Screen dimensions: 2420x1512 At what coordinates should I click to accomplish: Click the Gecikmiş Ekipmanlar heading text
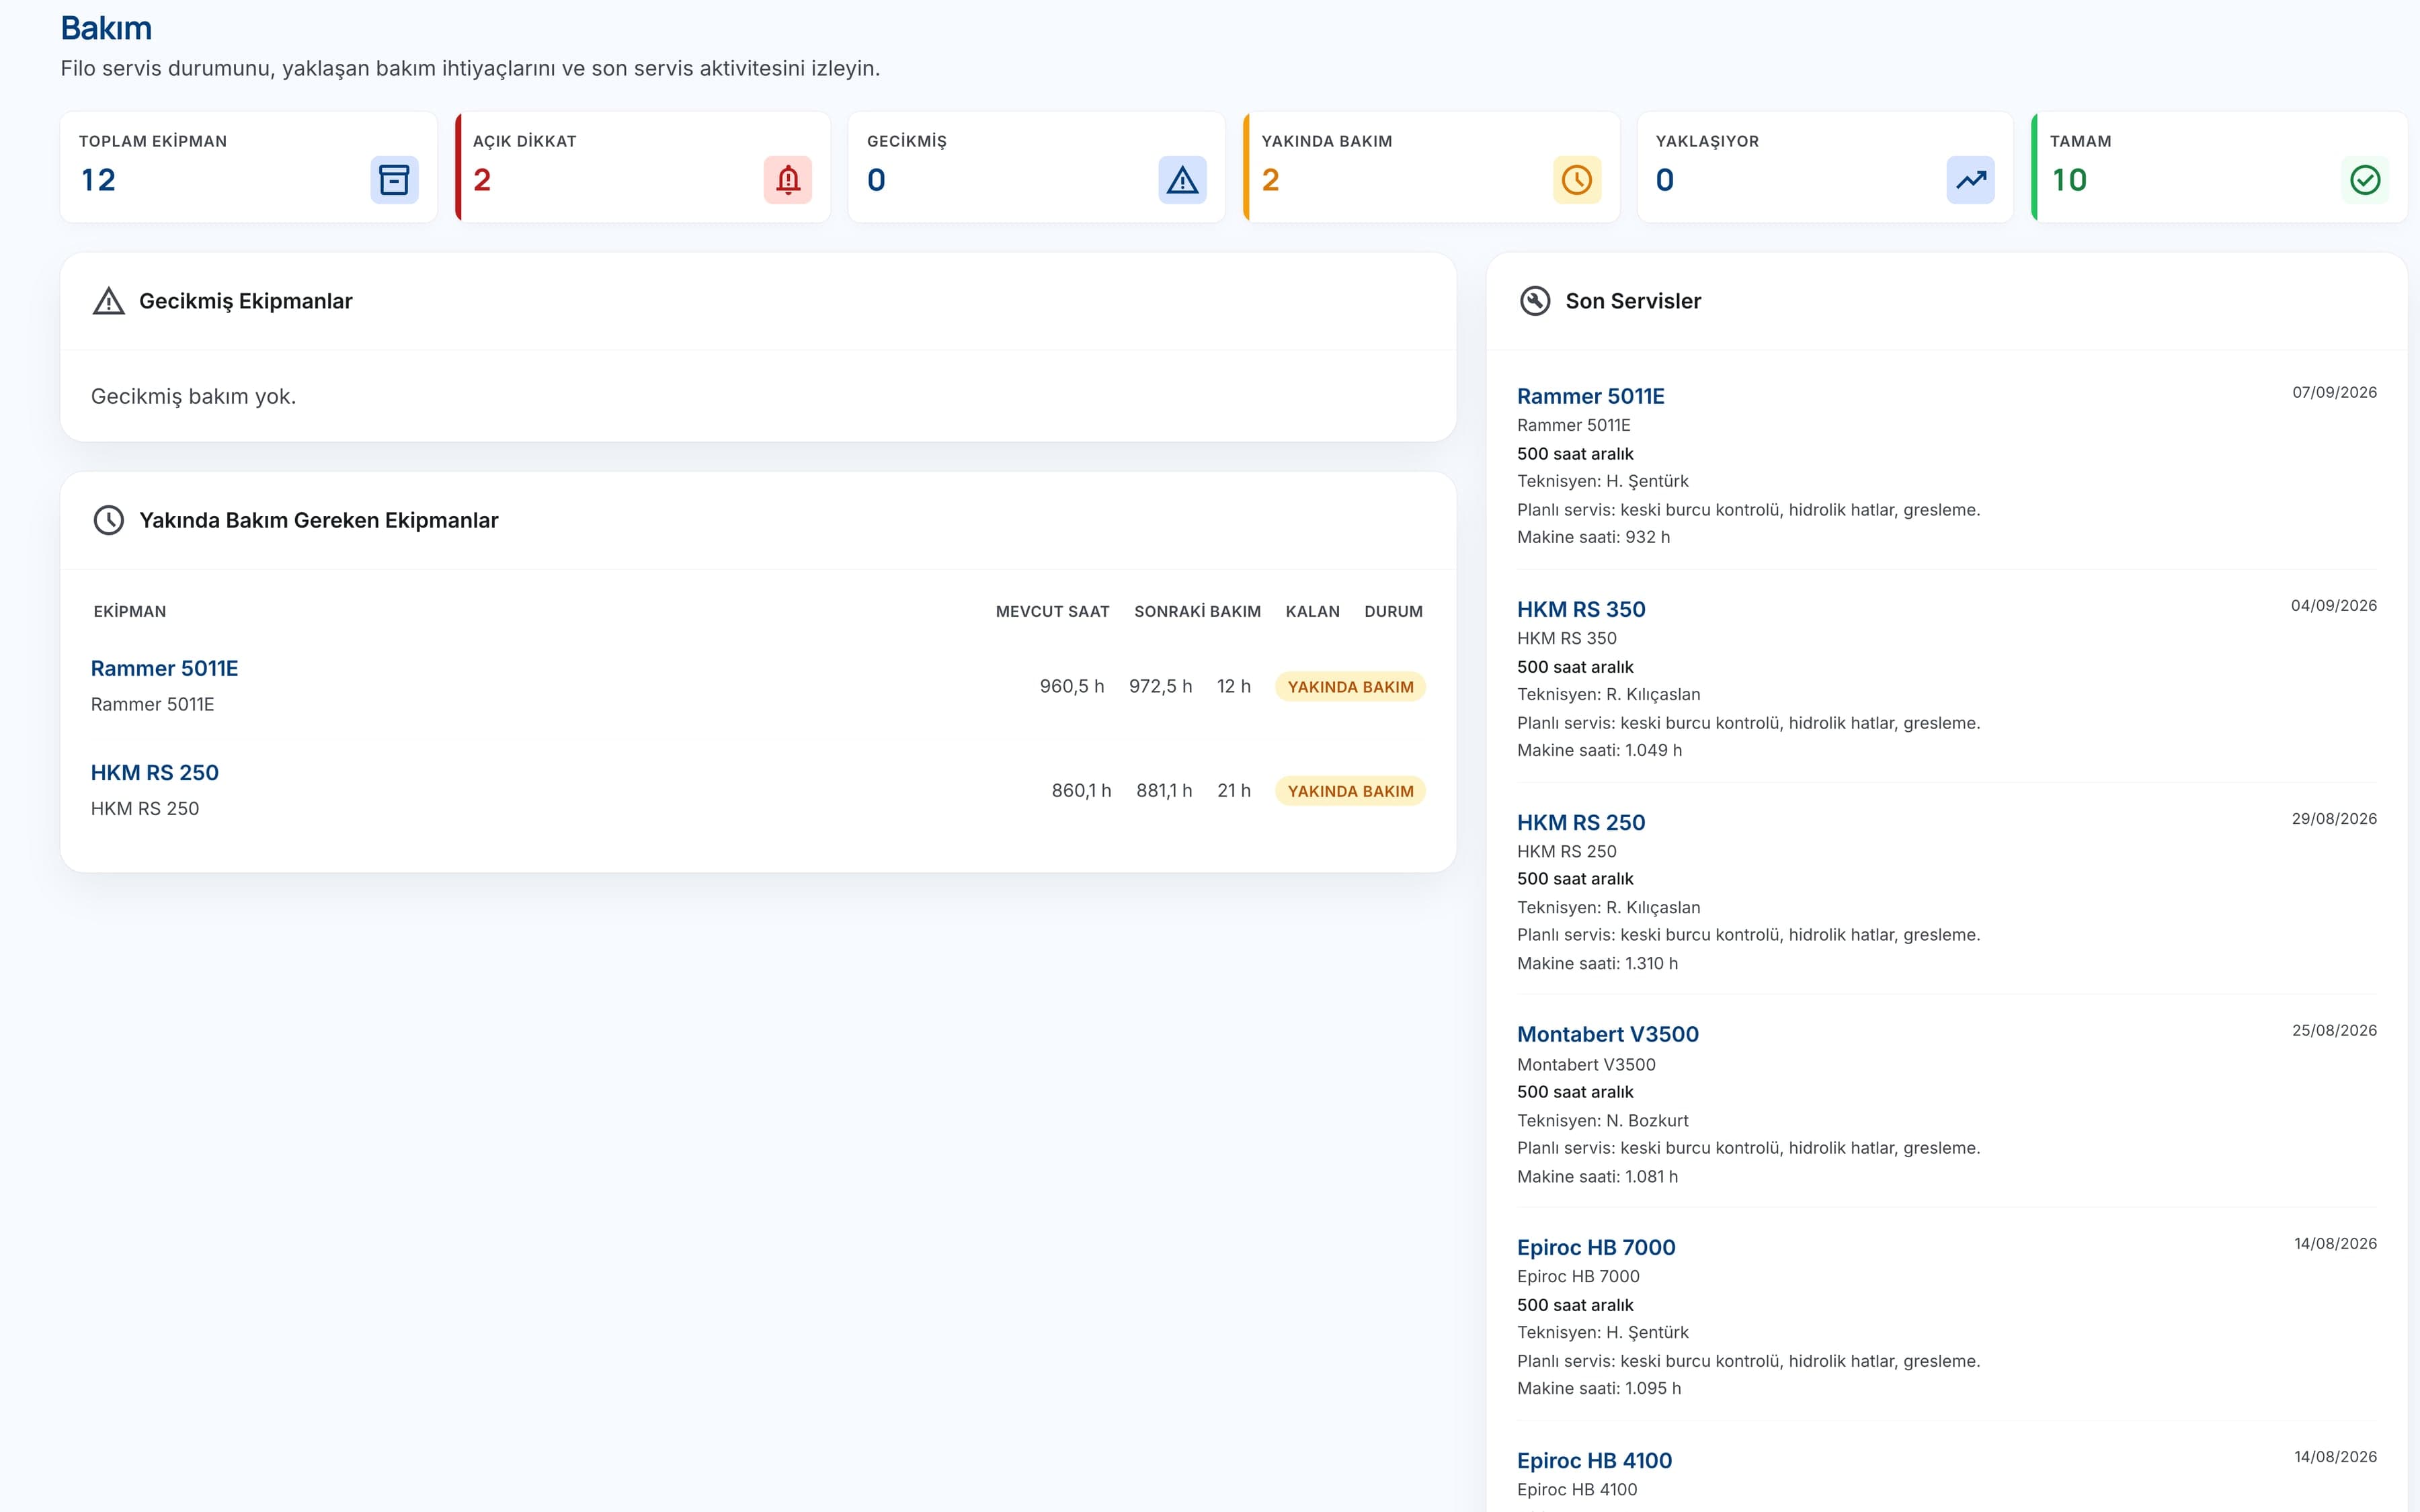246,301
